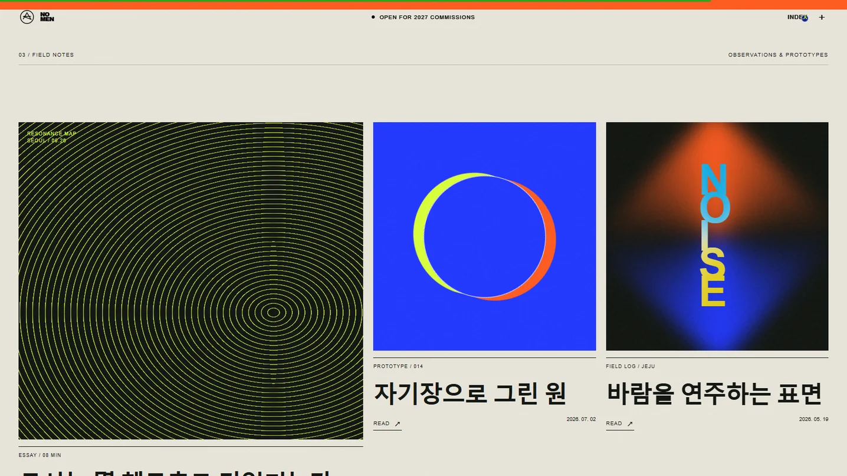This screenshot has height=476, width=847.
Task: Click the black dot before Open for 2027
Action: tap(373, 17)
